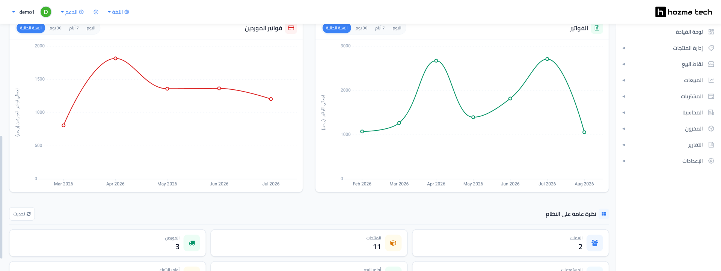Select '30 يوم' filter on supplier invoices chart
This screenshot has height=271, width=721.
(x=56, y=28)
